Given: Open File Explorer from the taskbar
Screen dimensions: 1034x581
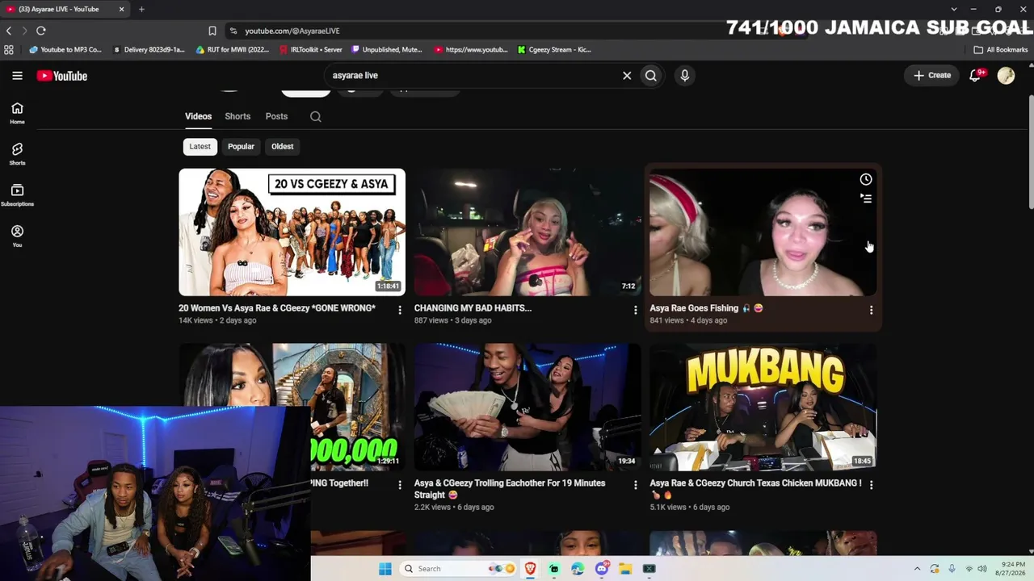Looking at the screenshot, I should click(x=625, y=569).
